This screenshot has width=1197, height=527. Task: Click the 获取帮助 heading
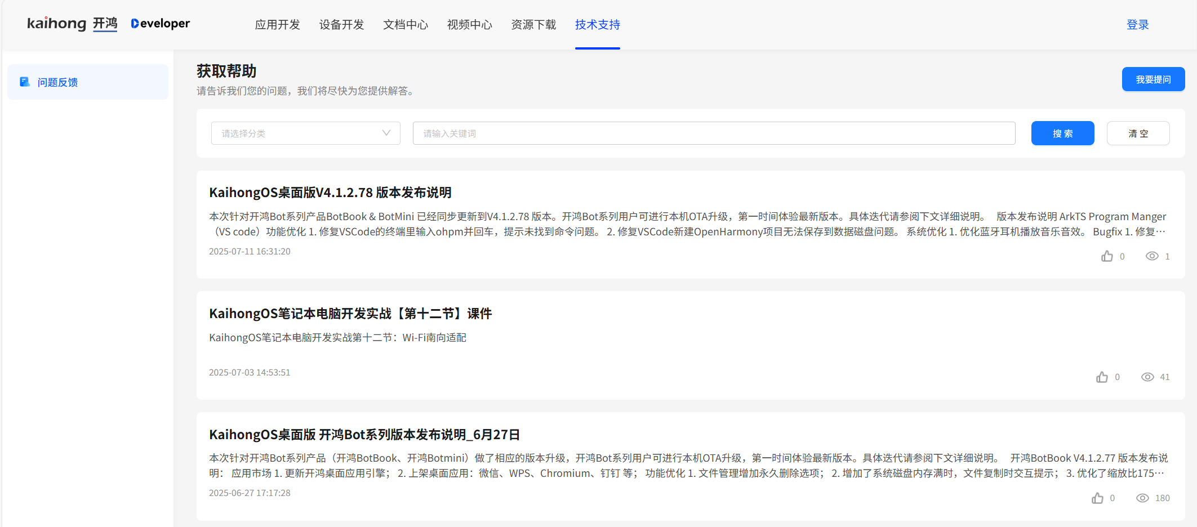click(226, 71)
